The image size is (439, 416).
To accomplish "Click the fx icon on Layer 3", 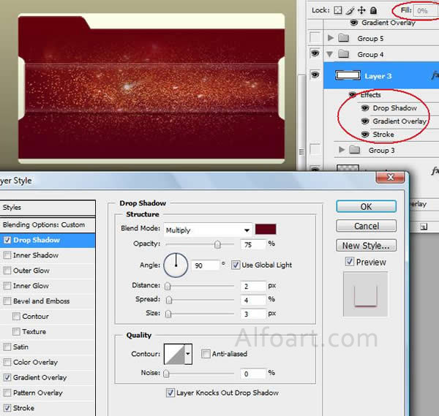I will click(435, 75).
